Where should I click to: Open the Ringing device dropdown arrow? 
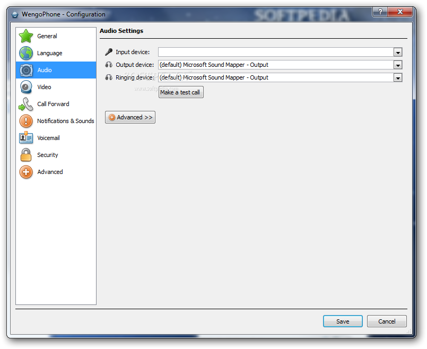[398, 77]
